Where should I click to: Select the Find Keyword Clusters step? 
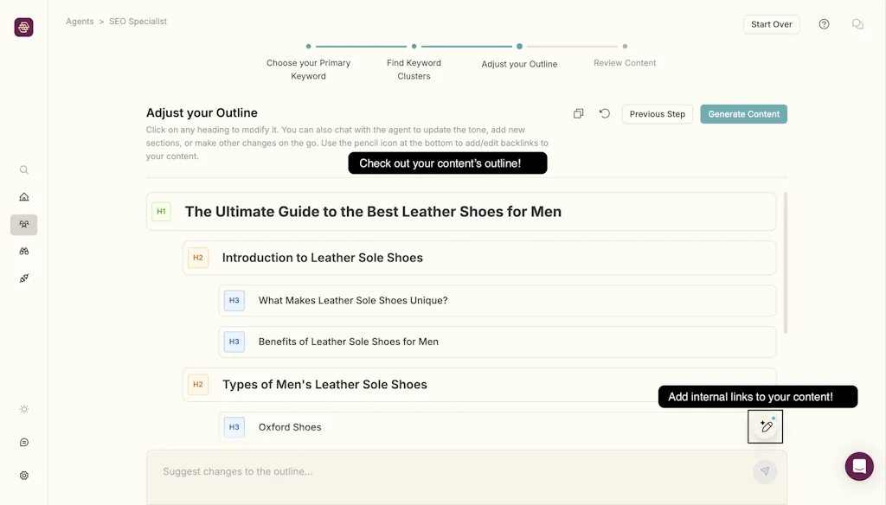coord(414,68)
